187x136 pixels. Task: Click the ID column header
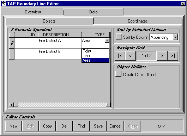26,35
